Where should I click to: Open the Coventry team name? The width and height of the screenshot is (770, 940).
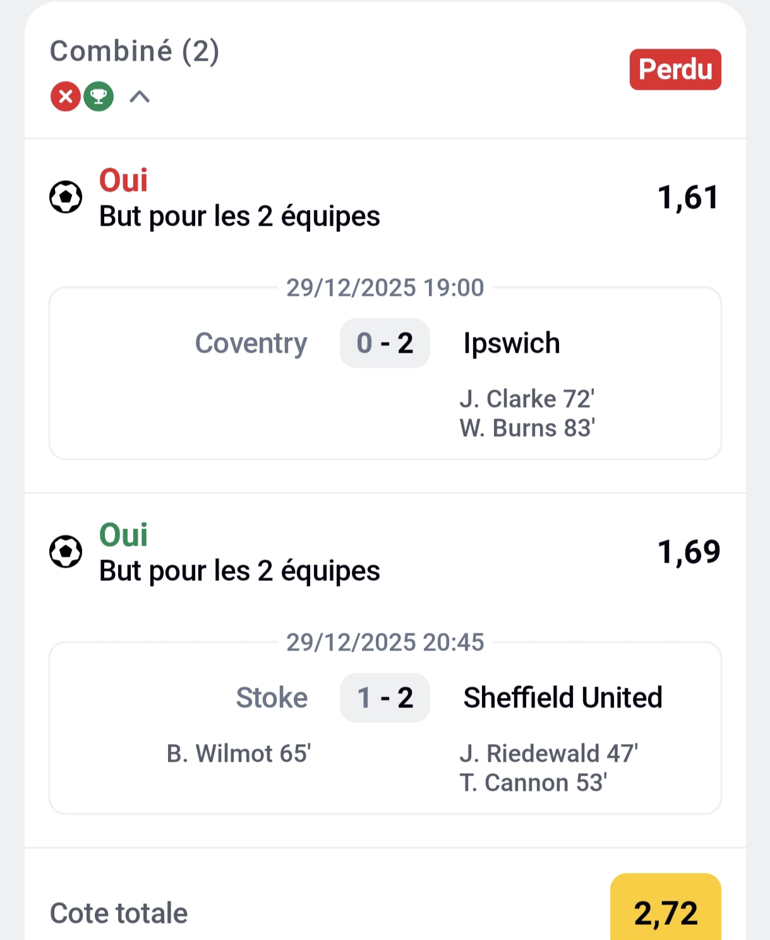coord(251,343)
